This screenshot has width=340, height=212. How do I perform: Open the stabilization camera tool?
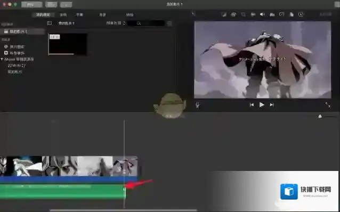[x=253, y=14]
